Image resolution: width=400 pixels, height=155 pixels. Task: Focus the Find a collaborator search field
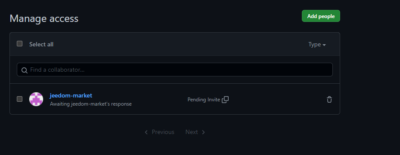[175, 70]
